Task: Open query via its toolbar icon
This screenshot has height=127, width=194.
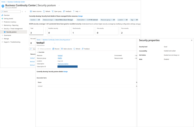Action: pos(53,11)
